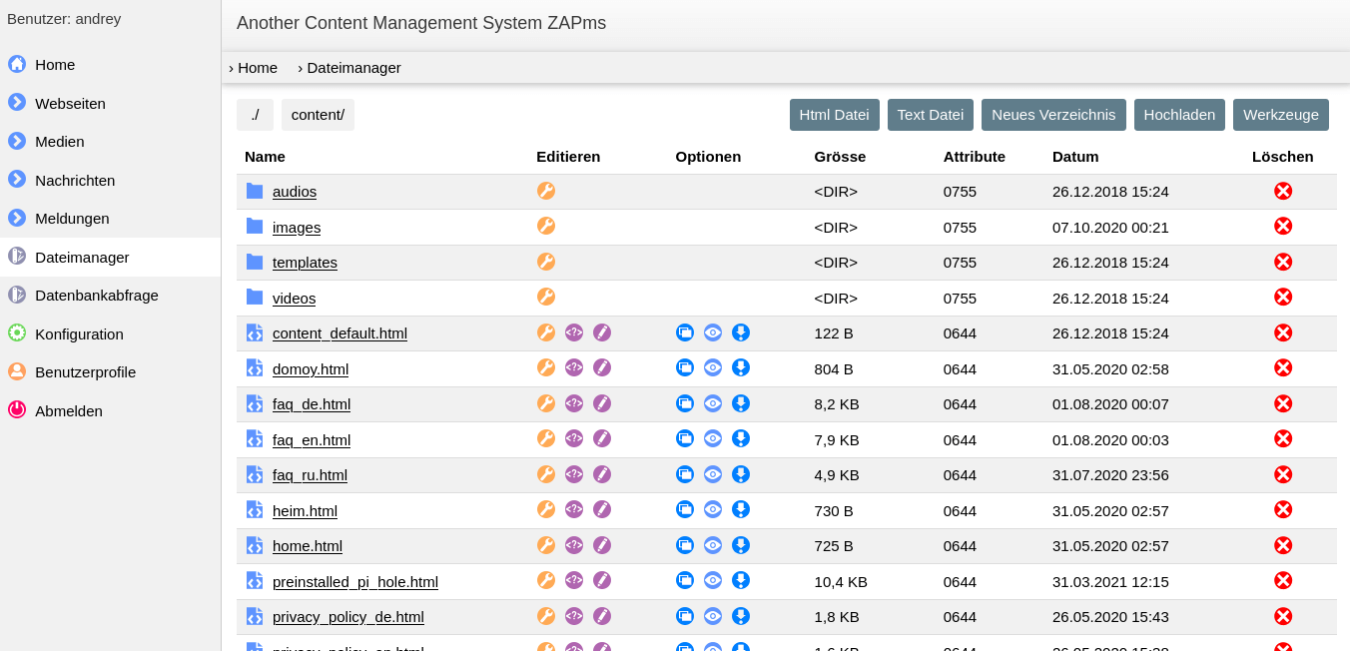Go to root ./ path button
Screen dimensions: 1350x651
[x=255, y=115]
